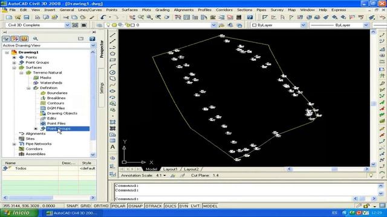Expand the Points tree node

pyautogui.click(x=15, y=57)
